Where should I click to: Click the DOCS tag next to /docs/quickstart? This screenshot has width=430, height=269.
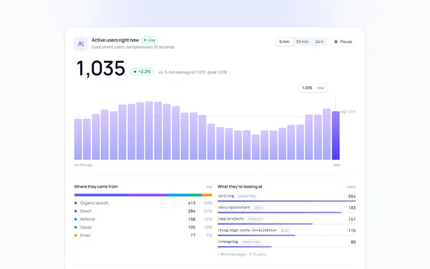point(259,208)
